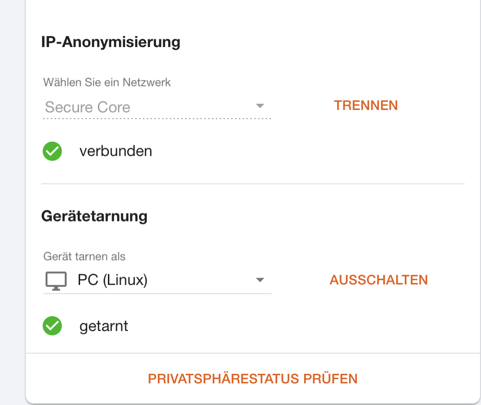Click the TRENNEN button to disconnect
The image size is (481, 405).
[x=365, y=105]
